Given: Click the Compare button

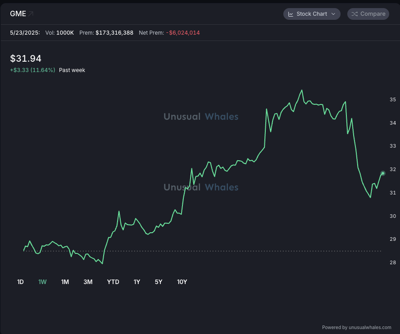Looking at the screenshot, I should 368,14.
